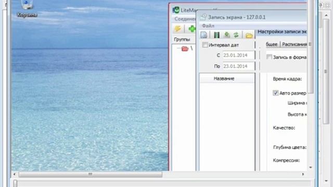The width and height of the screenshot is (333, 187).
Task: Switch to the Общее tab
Action: click(x=272, y=44)
